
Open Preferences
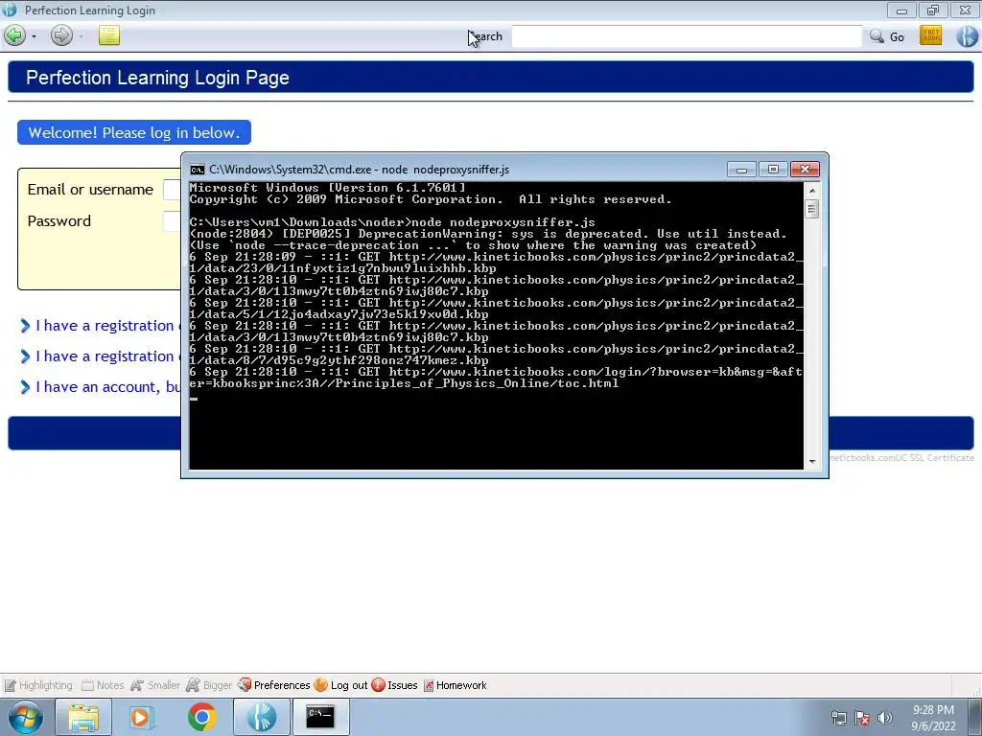click(274, 685)
